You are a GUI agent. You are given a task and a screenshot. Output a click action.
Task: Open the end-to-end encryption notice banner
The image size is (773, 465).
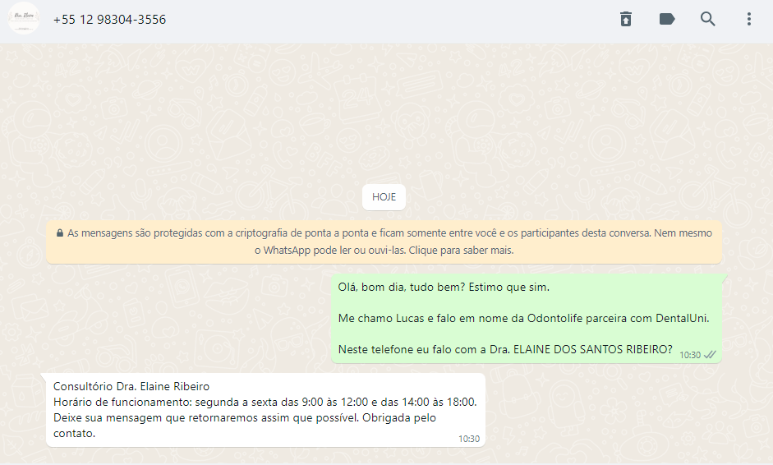click(384, 242)
